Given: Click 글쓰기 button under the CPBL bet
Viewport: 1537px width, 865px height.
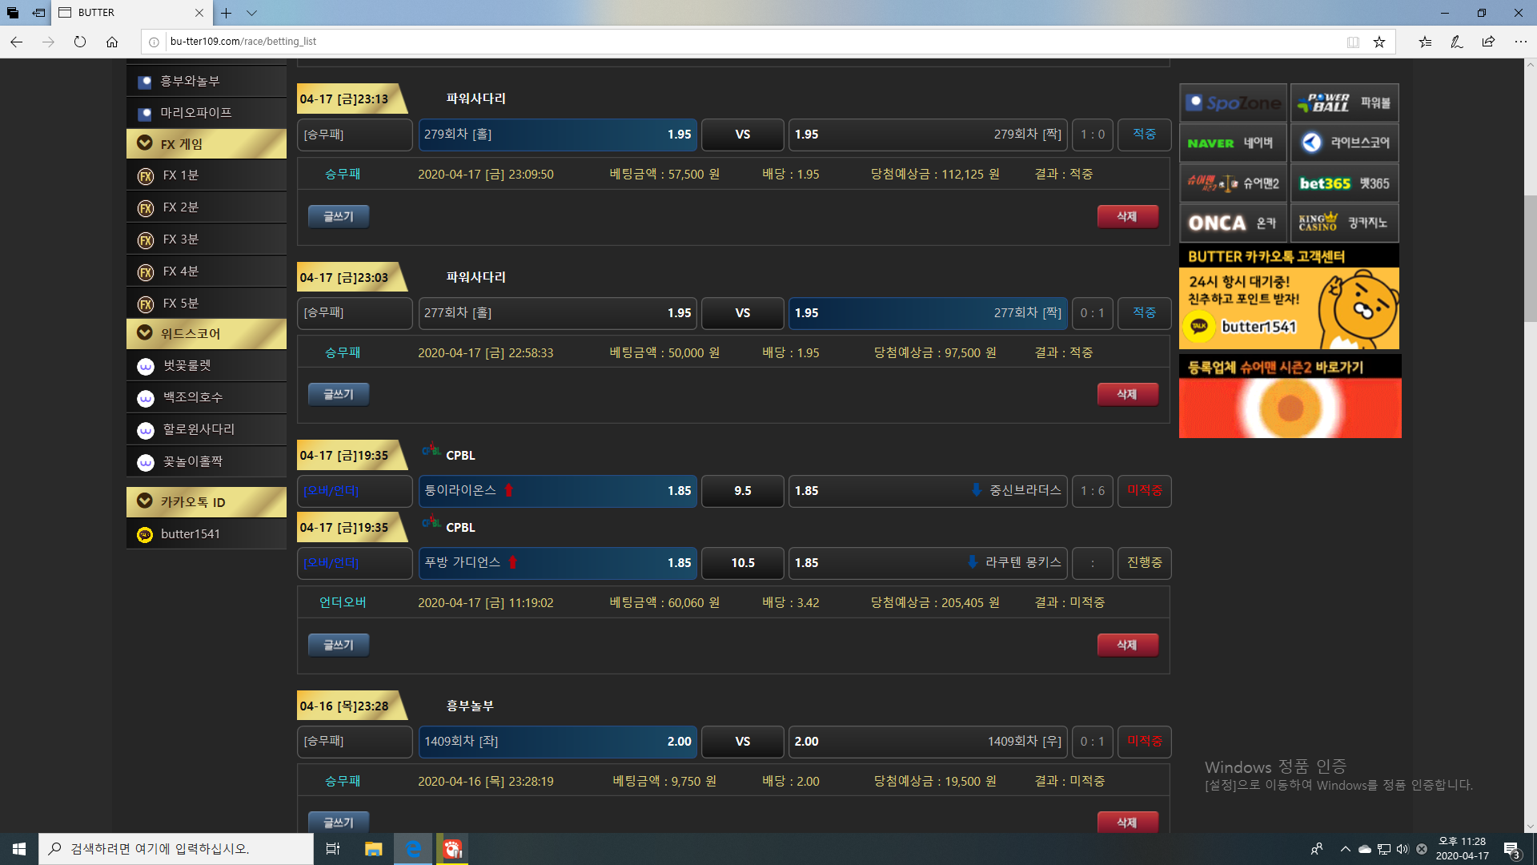Looking at the screenshot, I should tap(338, 645).
